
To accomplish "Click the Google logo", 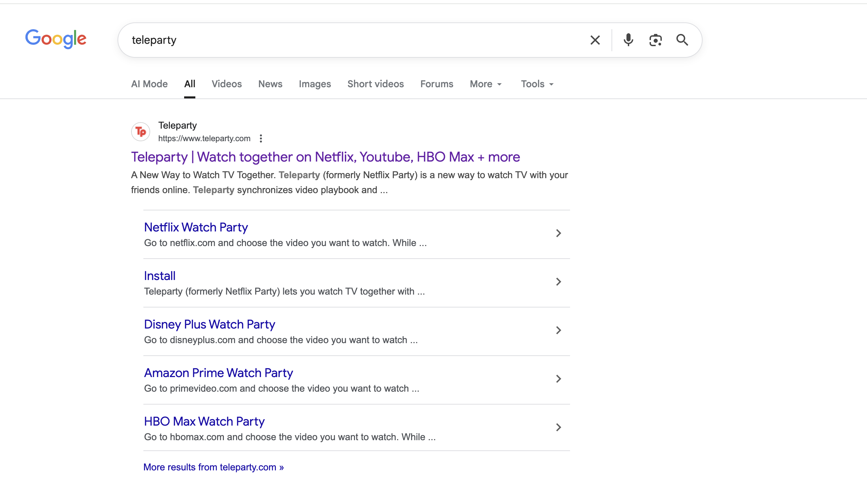I will pos(56,39).
